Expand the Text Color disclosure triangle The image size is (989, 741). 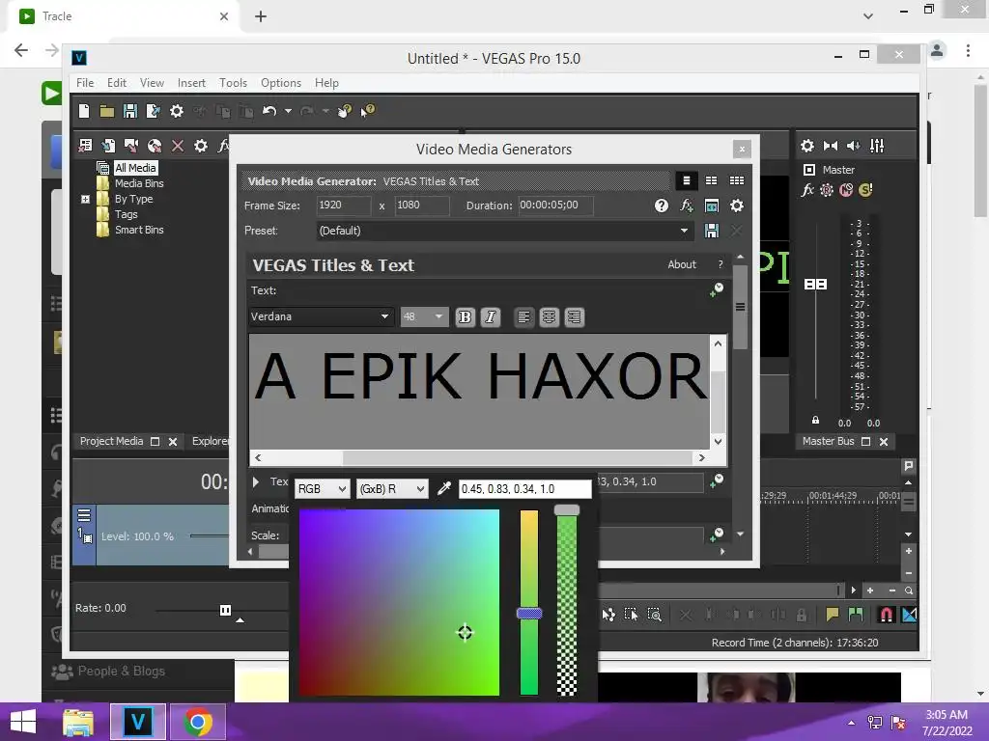click(x=255, y=482)
